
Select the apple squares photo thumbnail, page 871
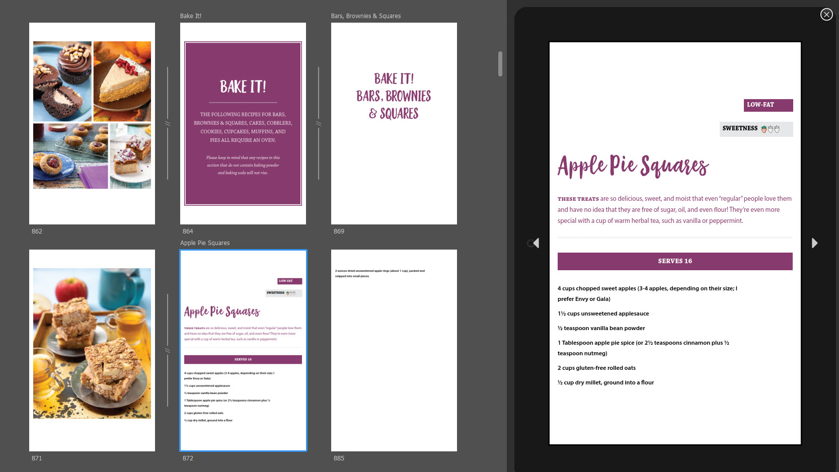pos(92,350)
